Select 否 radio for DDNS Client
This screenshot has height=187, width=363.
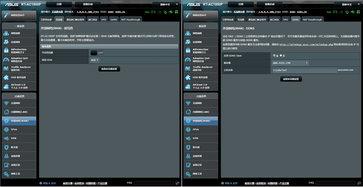coord(281,55)
